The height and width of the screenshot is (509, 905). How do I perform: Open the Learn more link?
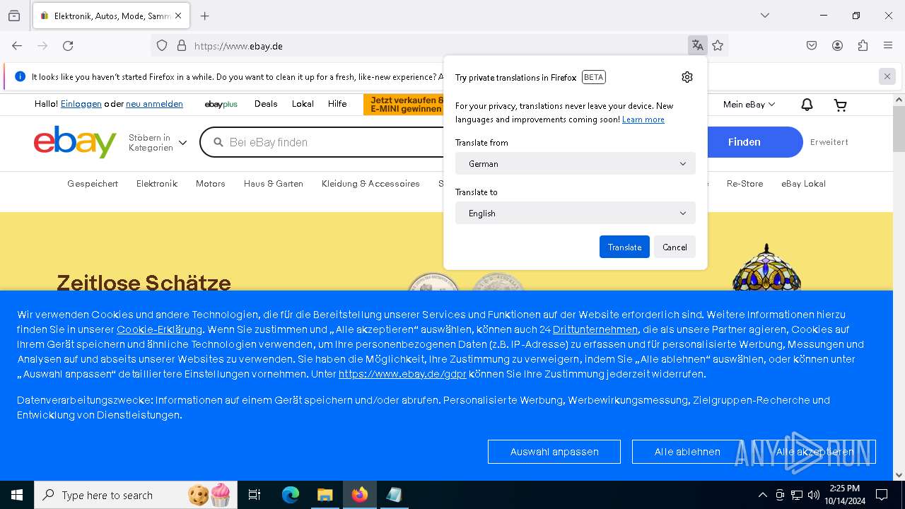click(x=643, y=119)
